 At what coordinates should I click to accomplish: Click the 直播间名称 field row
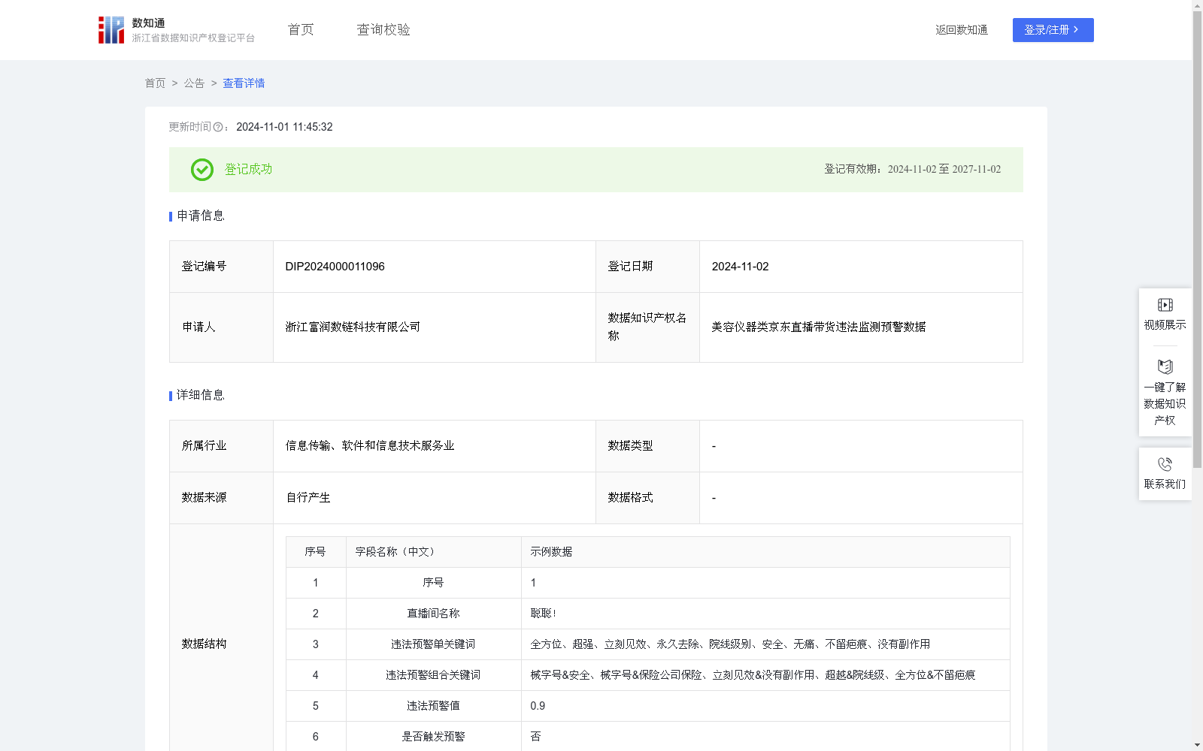[x=648, y=614]
